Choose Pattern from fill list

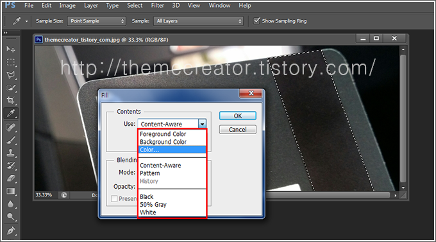tap(172, 173)
